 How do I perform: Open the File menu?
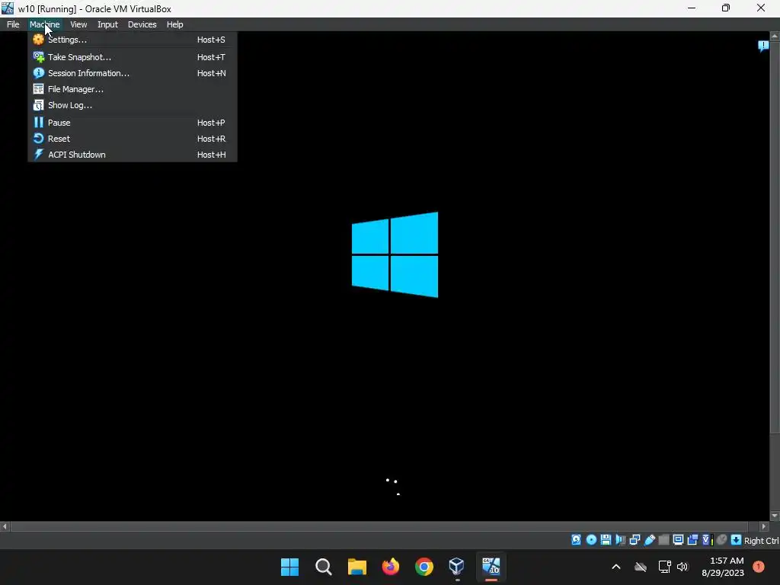click(13, 24)
